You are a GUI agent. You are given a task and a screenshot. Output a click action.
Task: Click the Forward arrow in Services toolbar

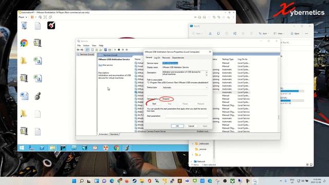pyautogui.click(x=82, y=50)
